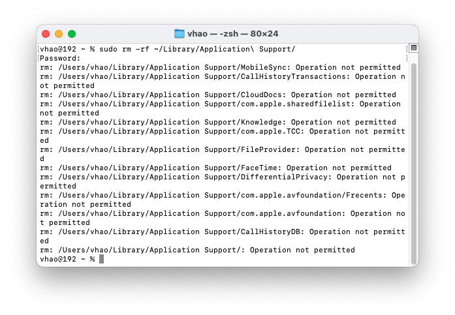Close the Terminal window with red button
Viewport: 455px width, 315px height.
(x=46, y=34)
